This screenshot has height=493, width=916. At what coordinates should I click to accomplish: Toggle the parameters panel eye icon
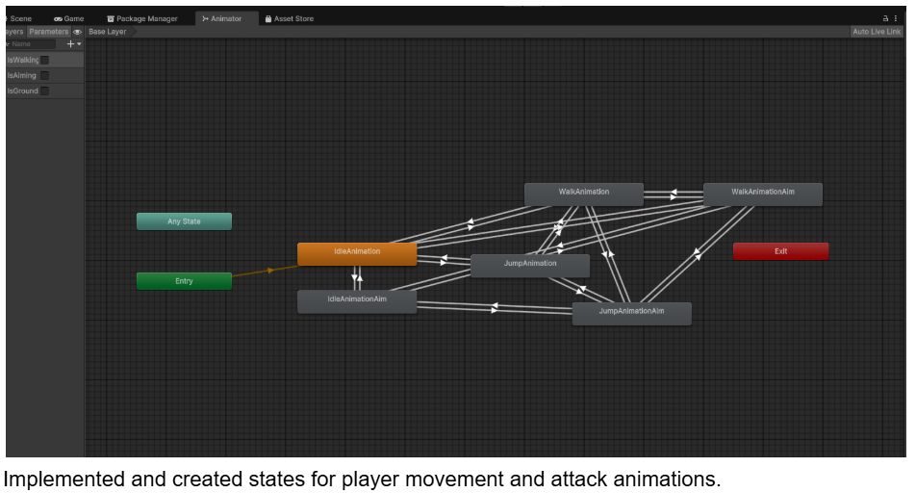click(77, 32)
